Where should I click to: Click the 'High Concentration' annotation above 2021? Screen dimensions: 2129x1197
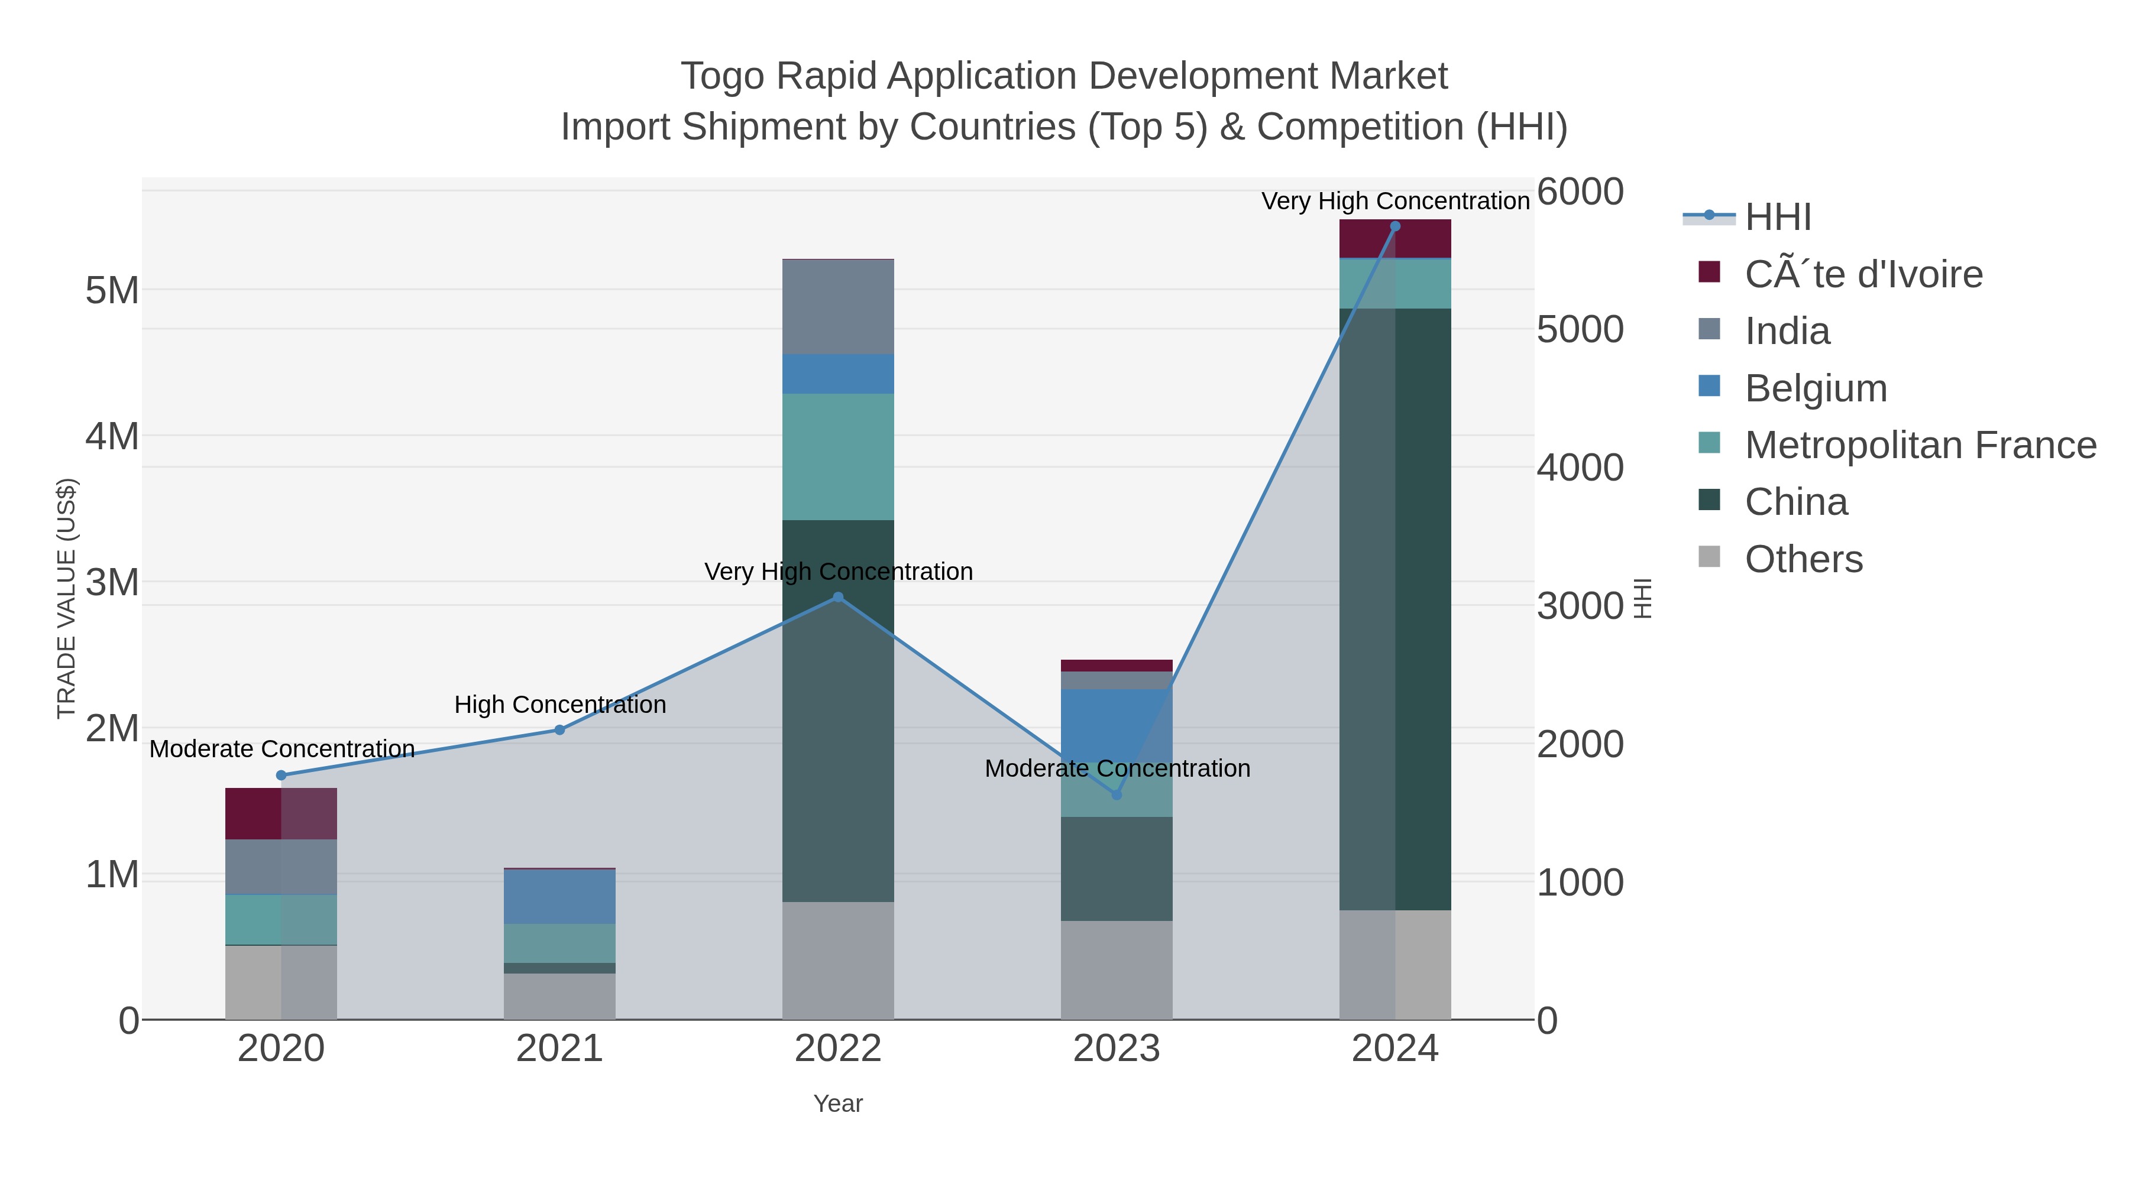click(x=561, y=705)
